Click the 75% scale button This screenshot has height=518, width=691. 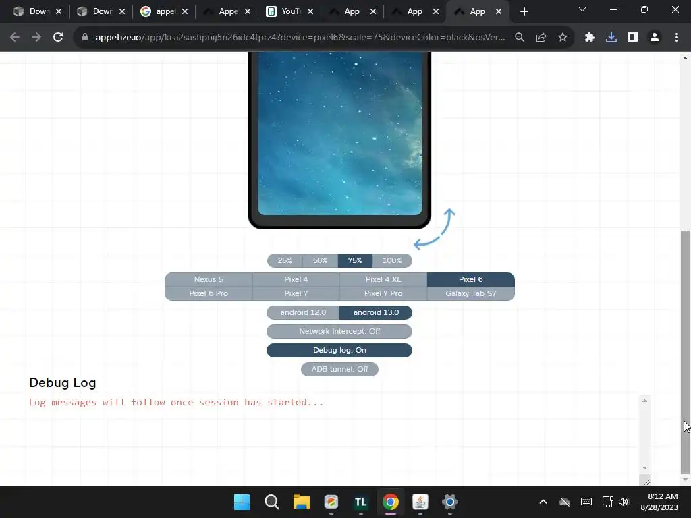pos(355,260)
